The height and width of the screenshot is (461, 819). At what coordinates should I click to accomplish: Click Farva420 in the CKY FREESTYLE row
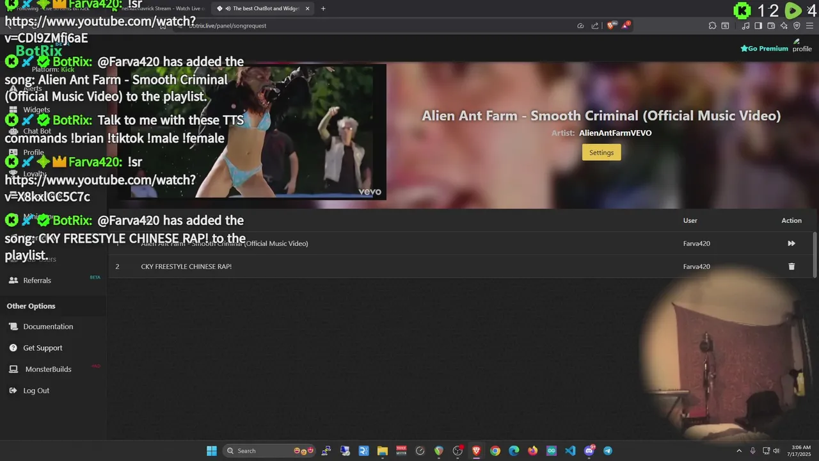(x=696, y=266)
